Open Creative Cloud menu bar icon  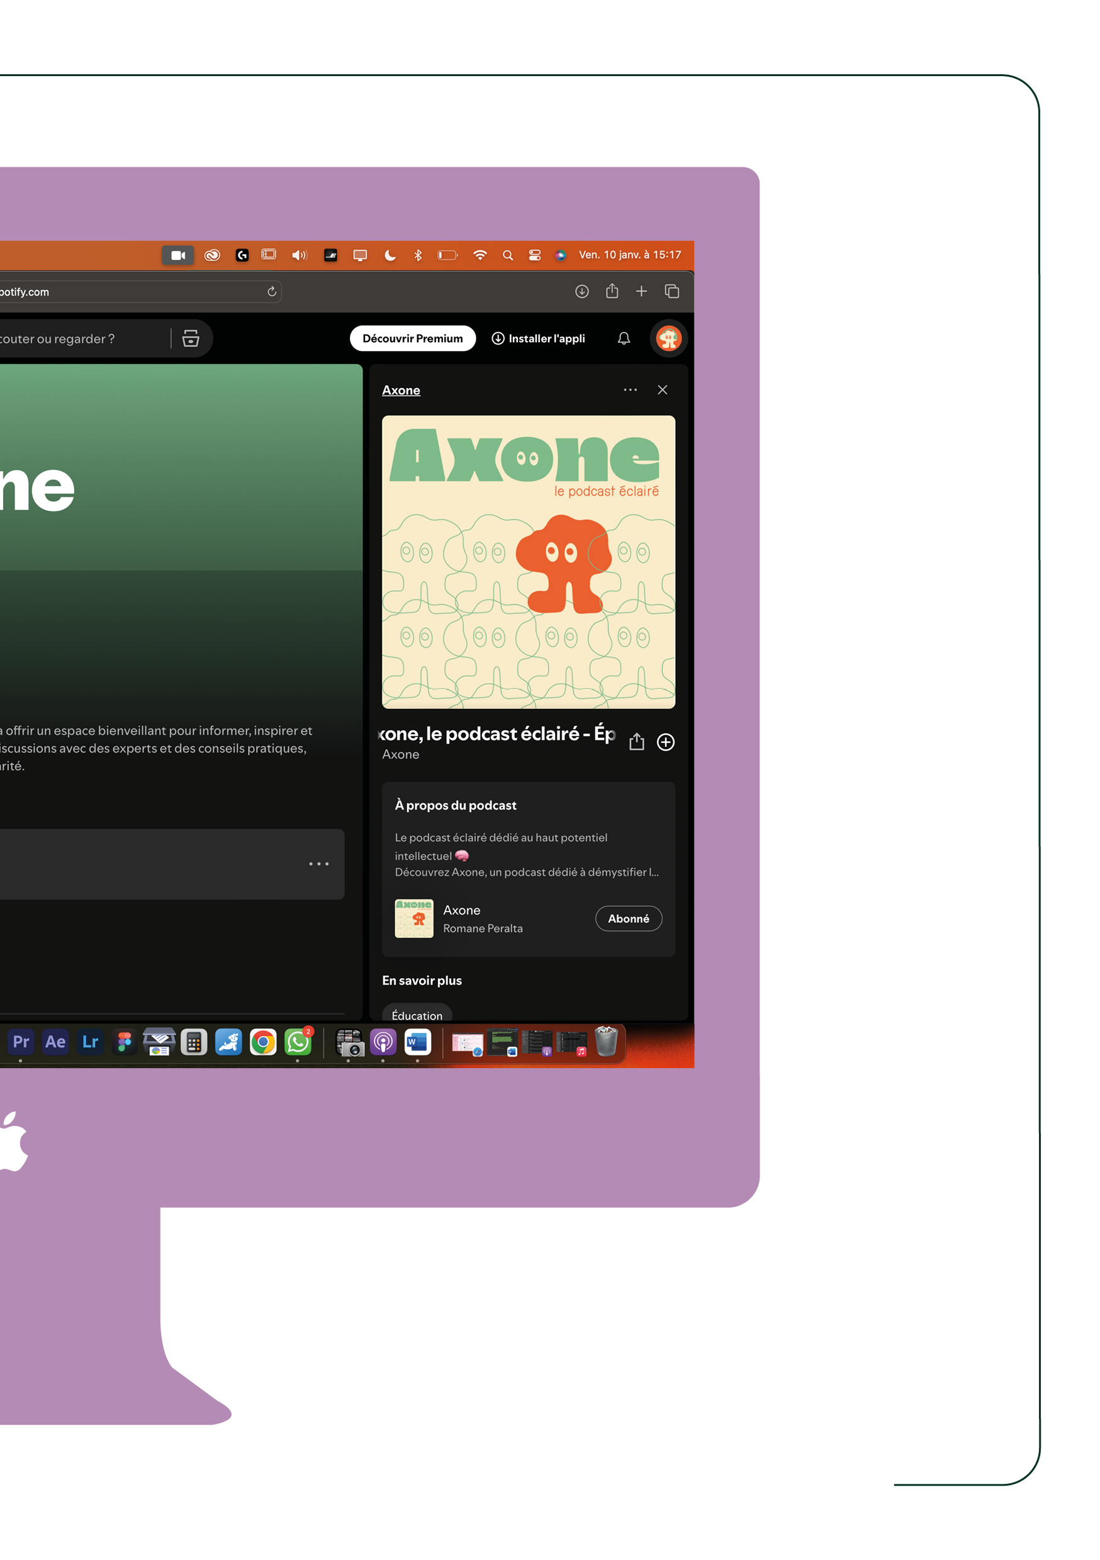point(212,255)
